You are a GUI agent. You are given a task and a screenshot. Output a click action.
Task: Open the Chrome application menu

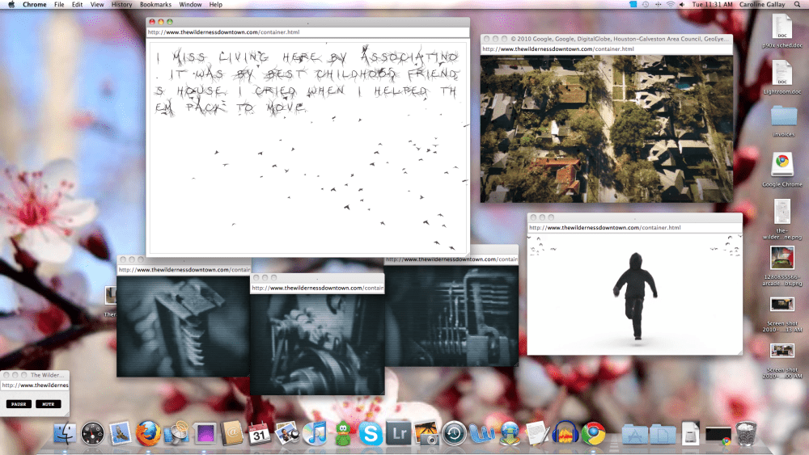35,5
